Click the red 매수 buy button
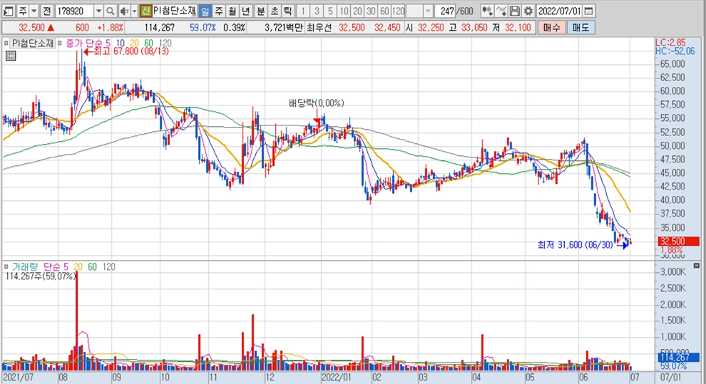Viewport: 706px width, 384px height. pos(551,27)
